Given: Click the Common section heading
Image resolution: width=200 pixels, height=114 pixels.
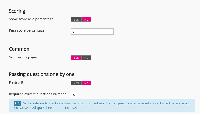Looking at the screenshot, I should [19, 49].
